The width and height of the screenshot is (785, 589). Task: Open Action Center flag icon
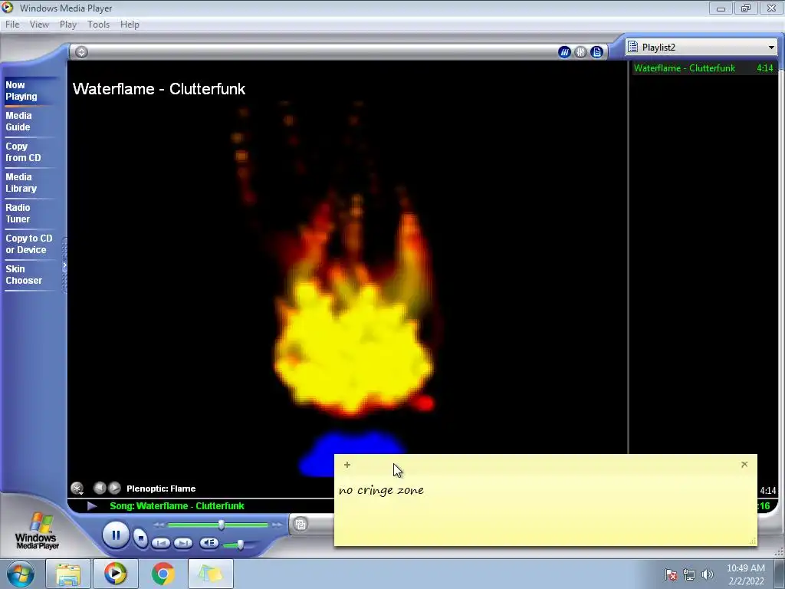(x=670, y=574)
